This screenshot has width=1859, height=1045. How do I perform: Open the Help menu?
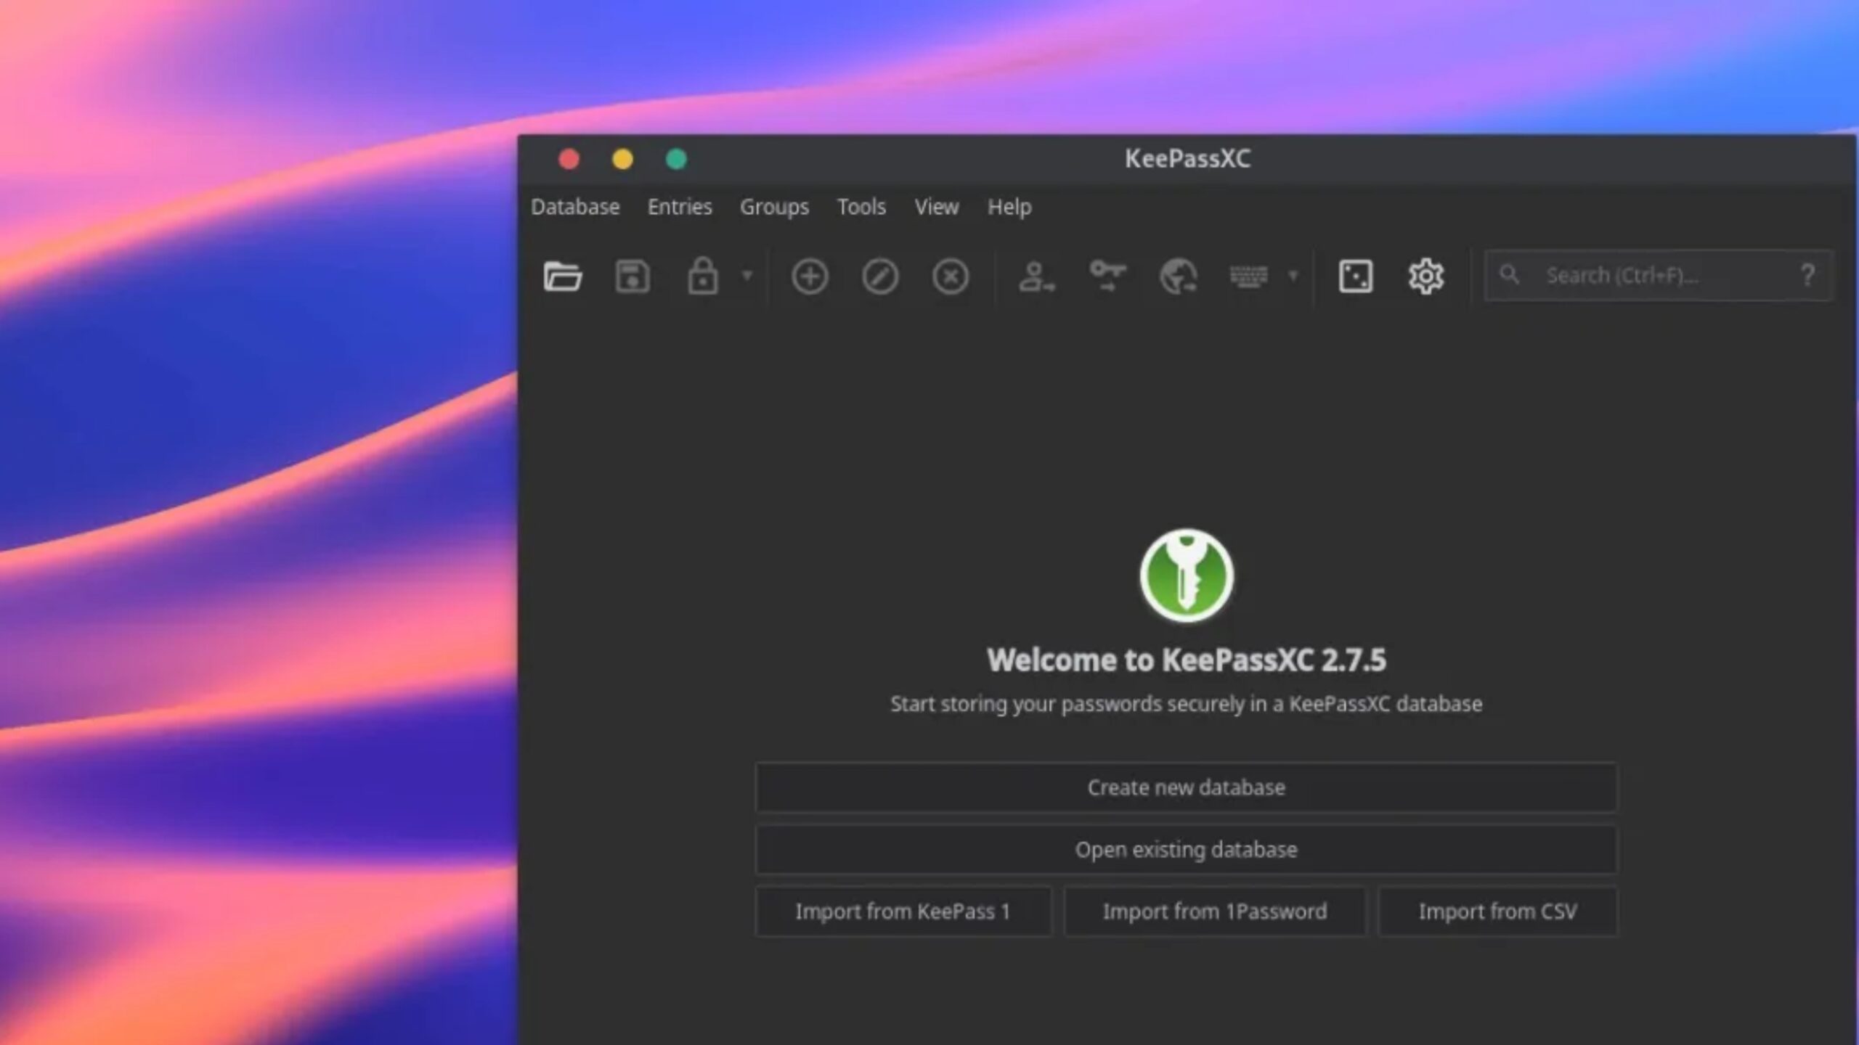(x=1009, y=207)
